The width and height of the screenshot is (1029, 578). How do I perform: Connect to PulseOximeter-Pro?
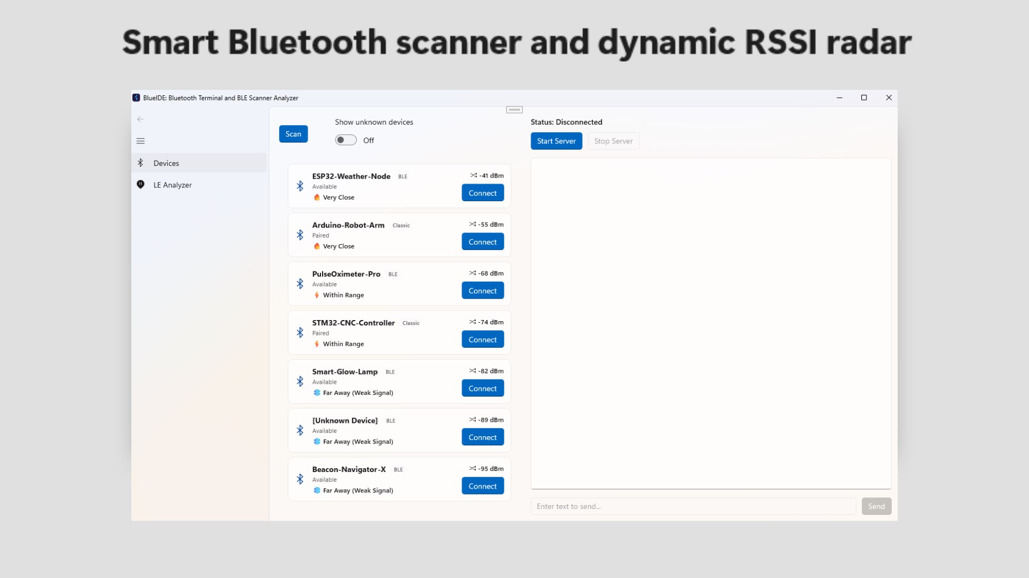point(482,291)
